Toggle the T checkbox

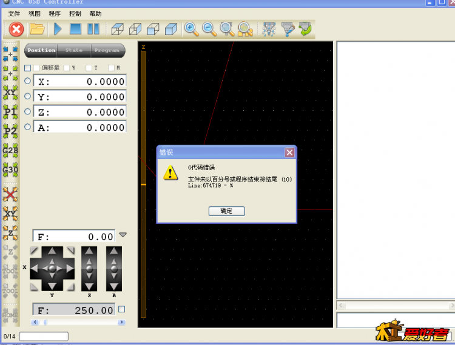click(89, 68)
